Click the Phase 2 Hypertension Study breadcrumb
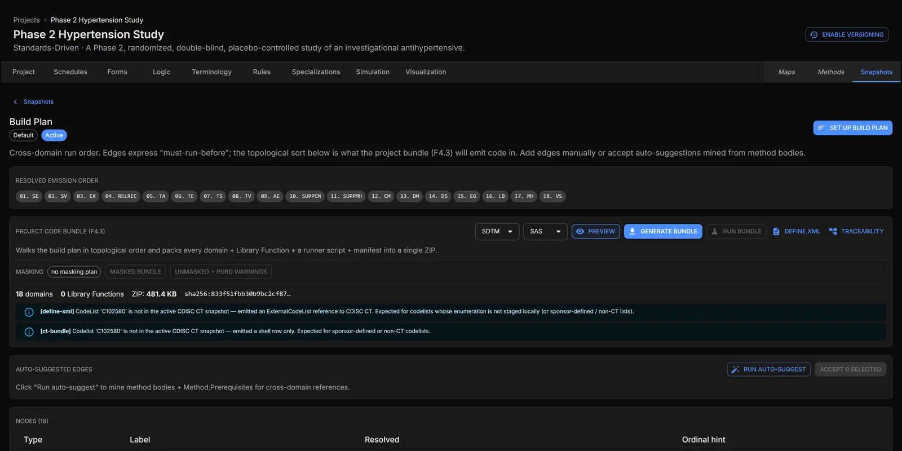This screenshot has width=902, height=451. point(97,20)
